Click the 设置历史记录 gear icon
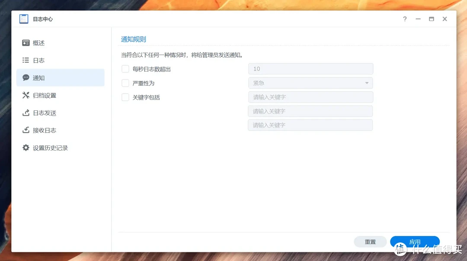The height and width of the screenshot is (261, 467). [x=26, y=148]
